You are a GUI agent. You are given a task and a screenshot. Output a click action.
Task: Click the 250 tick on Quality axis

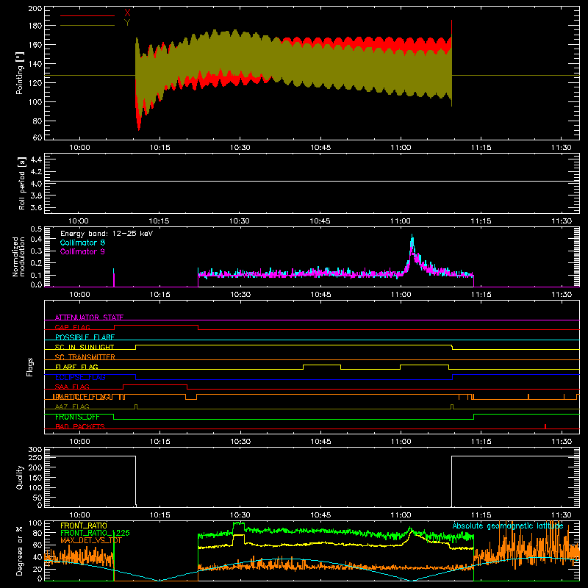coord(35,457)
